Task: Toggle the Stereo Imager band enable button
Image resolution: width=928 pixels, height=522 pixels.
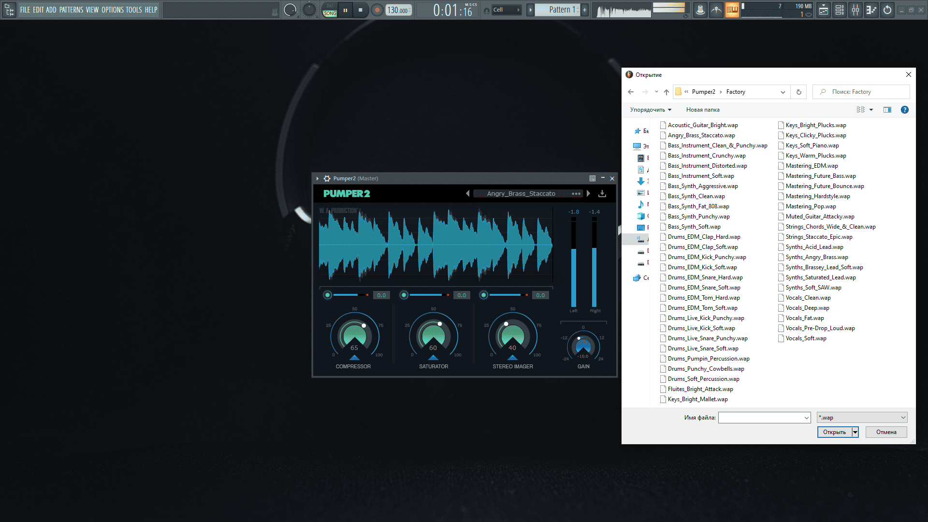Action: [x=483, y=295]
